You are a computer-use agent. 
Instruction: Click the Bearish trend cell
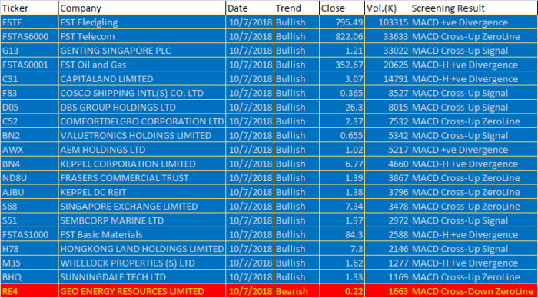tap(297, 291)
